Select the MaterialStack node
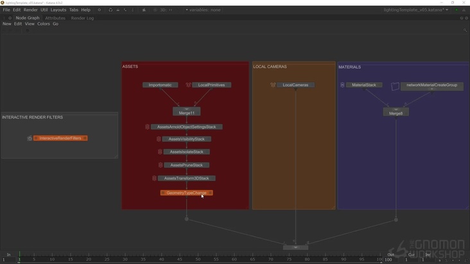Image resolution: width=470 pixels, height=264 pixels. coord(364,85)
